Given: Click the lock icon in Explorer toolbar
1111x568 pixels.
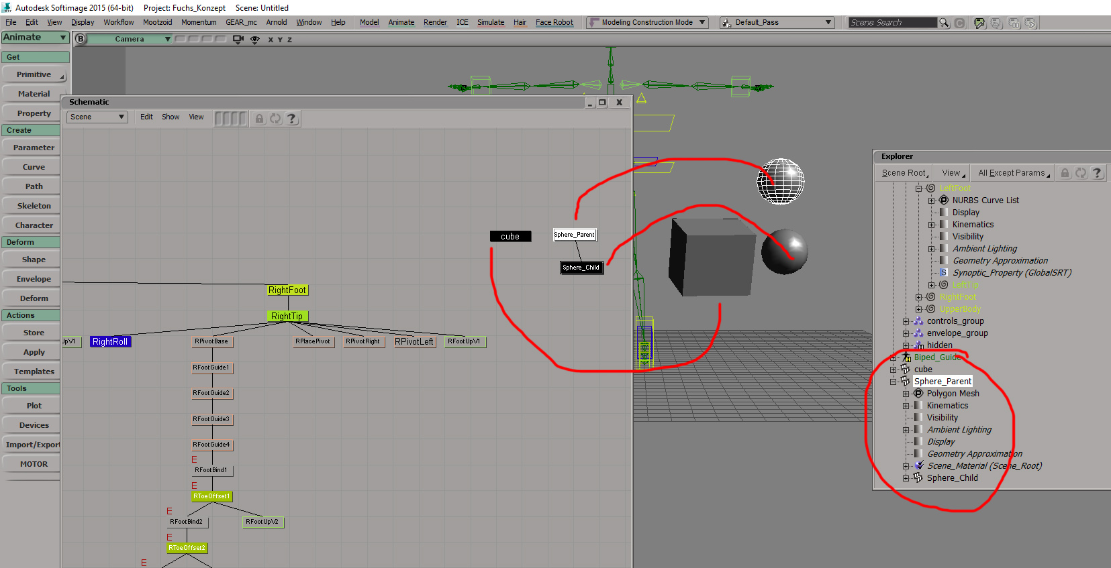Looking at the screenshot, I should pos(1065,173).
